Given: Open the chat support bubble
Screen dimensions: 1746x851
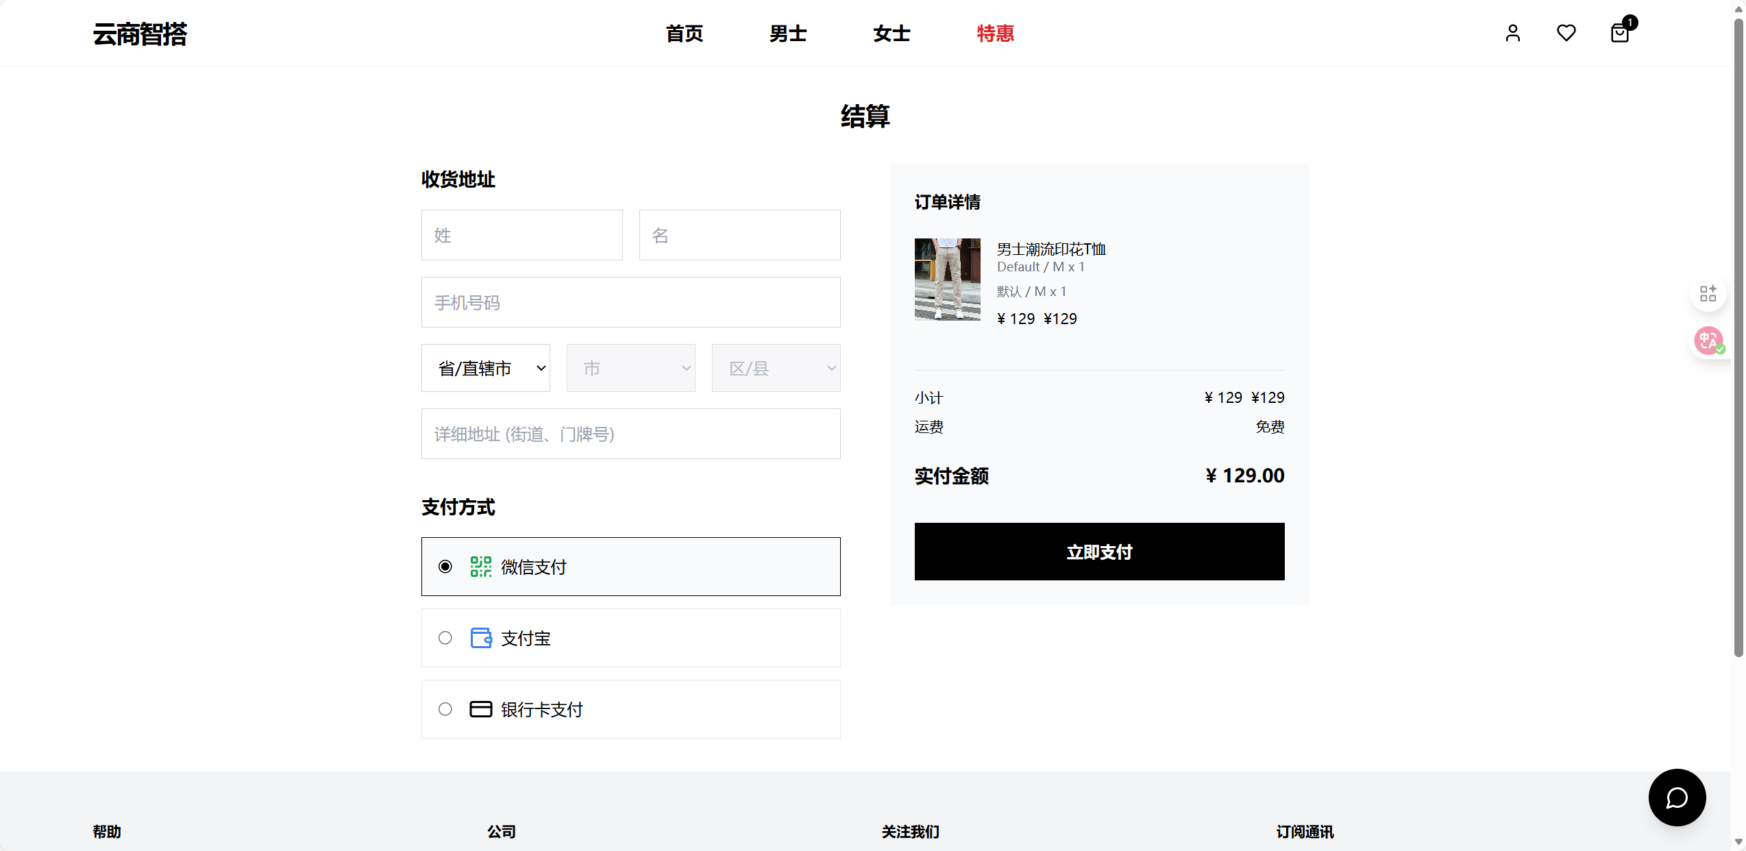Looking at the screenshot, I should tap(1677, 798).
